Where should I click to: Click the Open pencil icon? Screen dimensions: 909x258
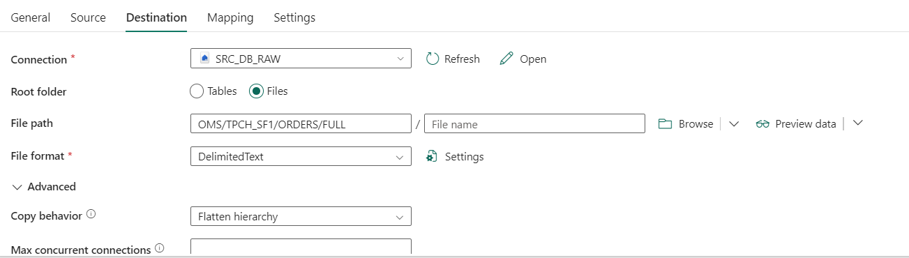[x=507, y=59]
